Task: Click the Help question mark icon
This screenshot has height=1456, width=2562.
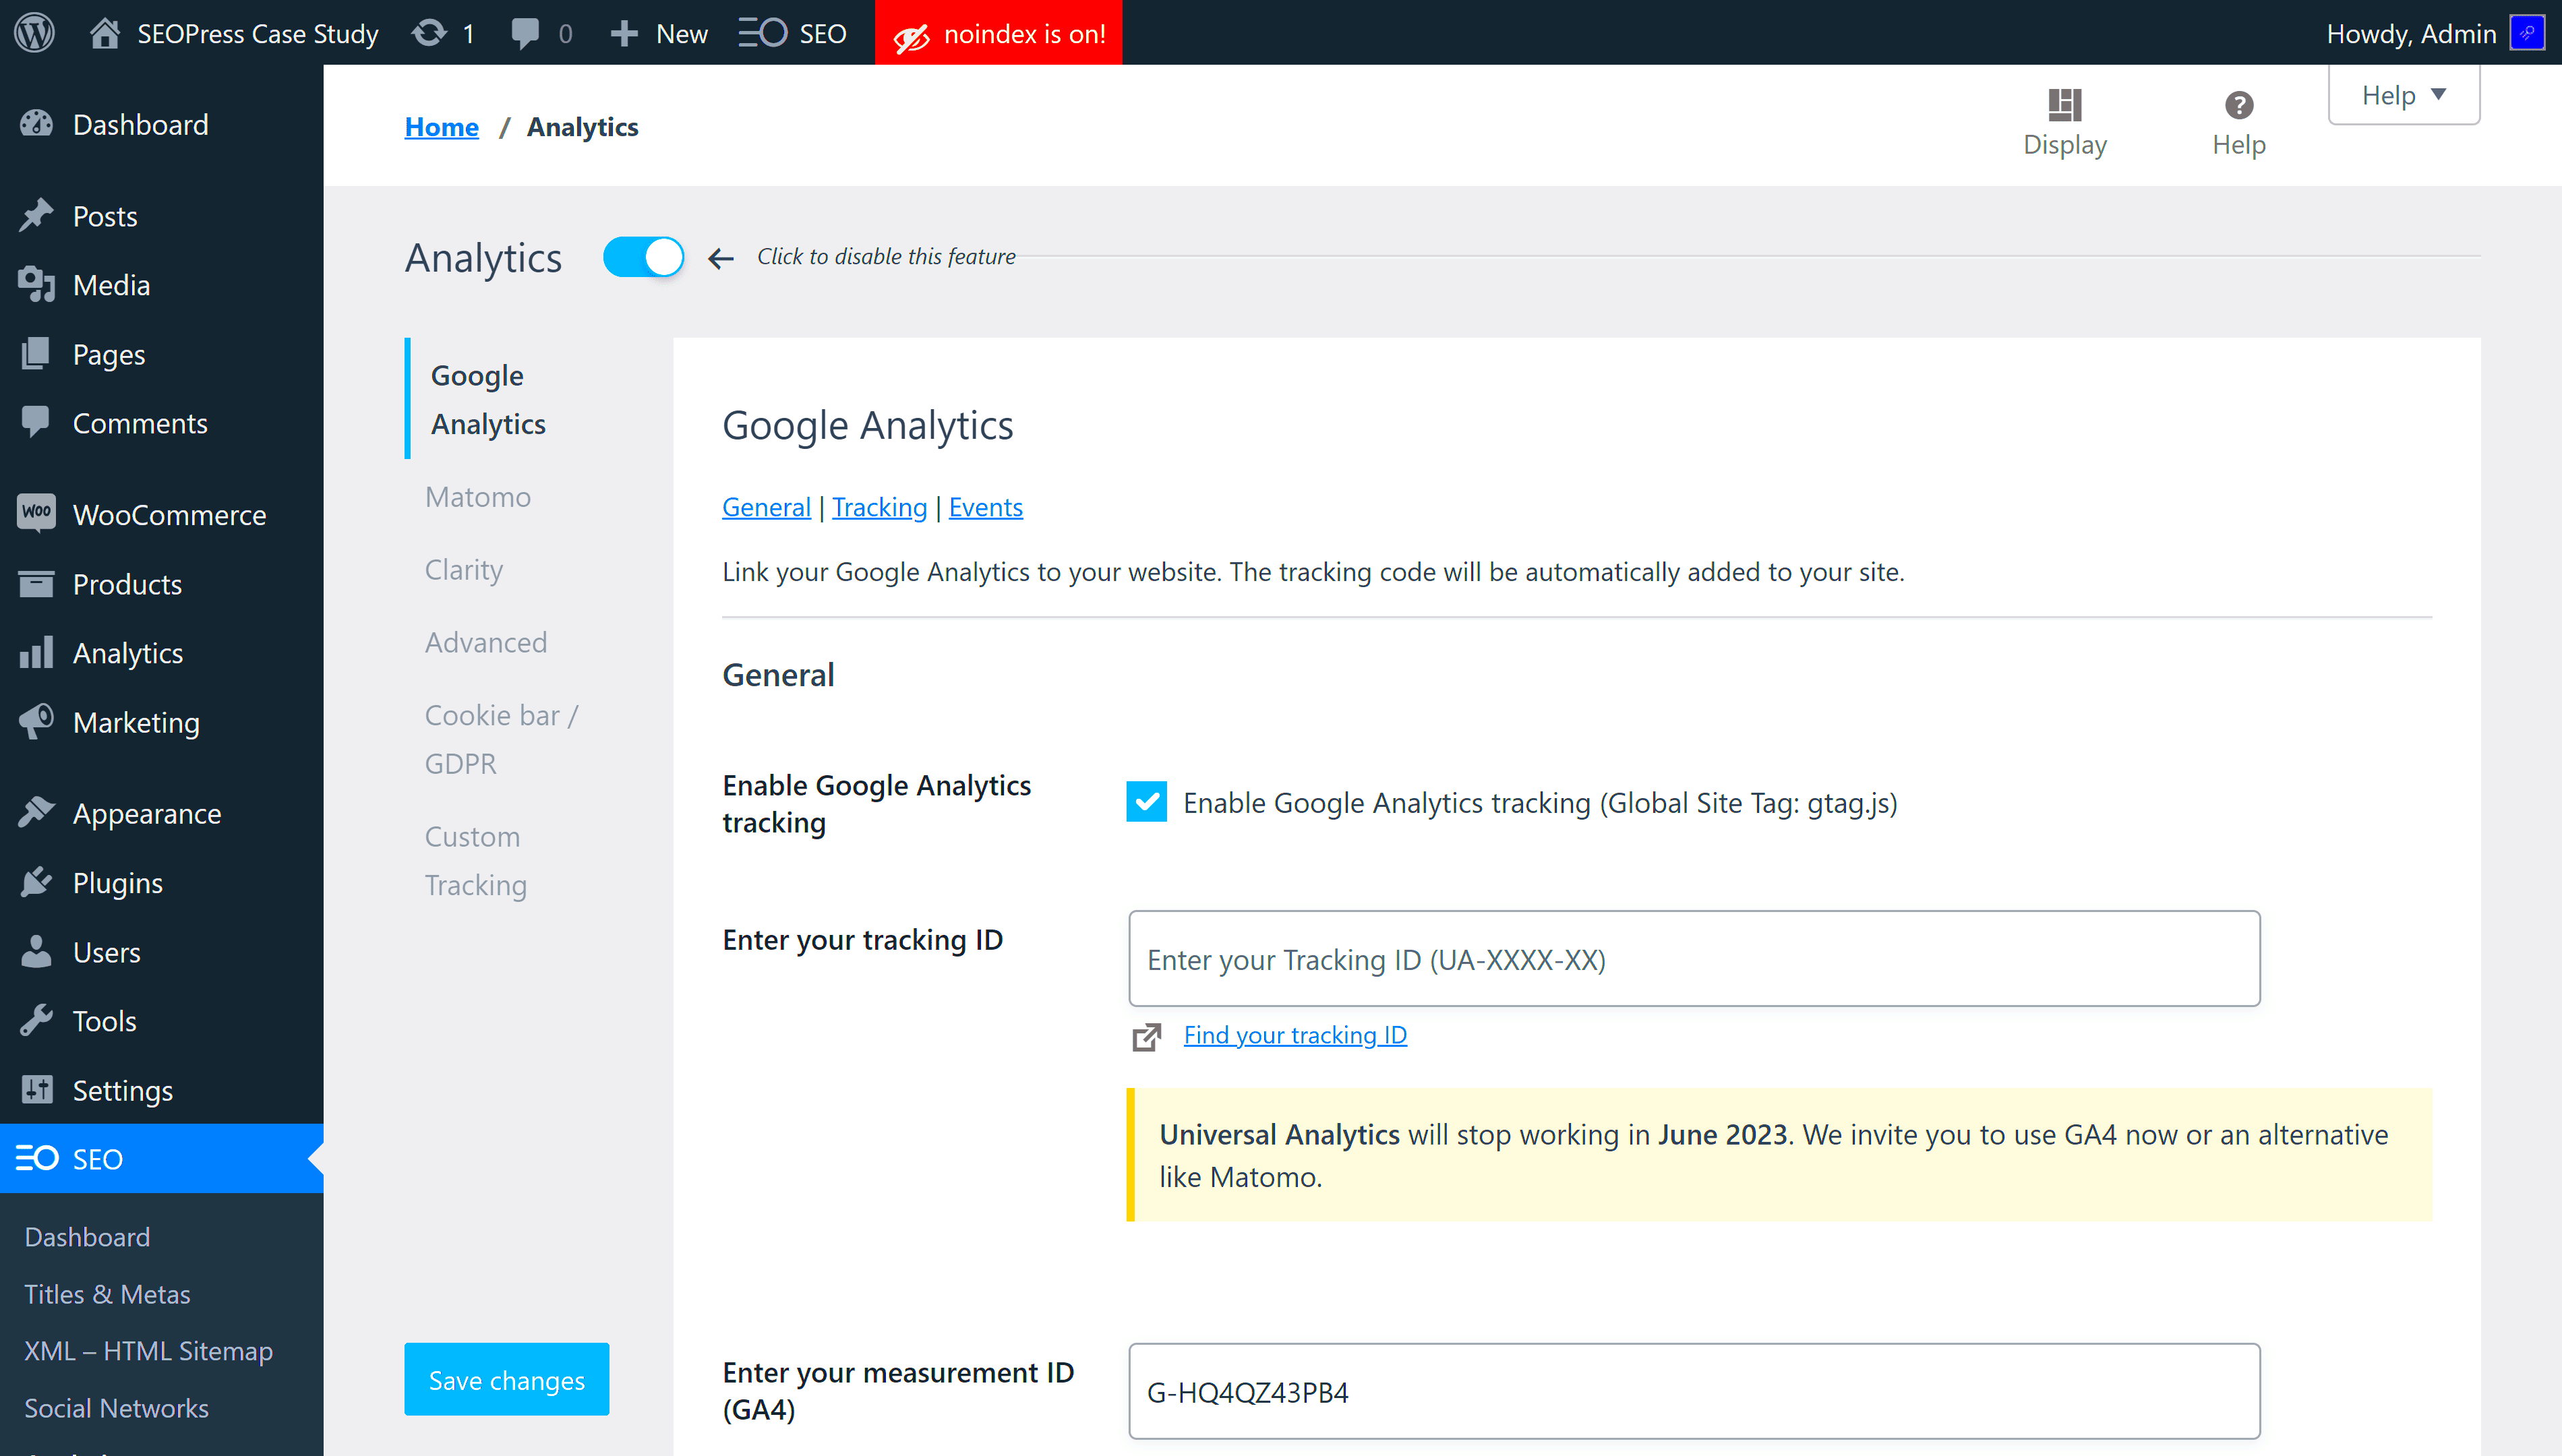Action: (2238, 104)
